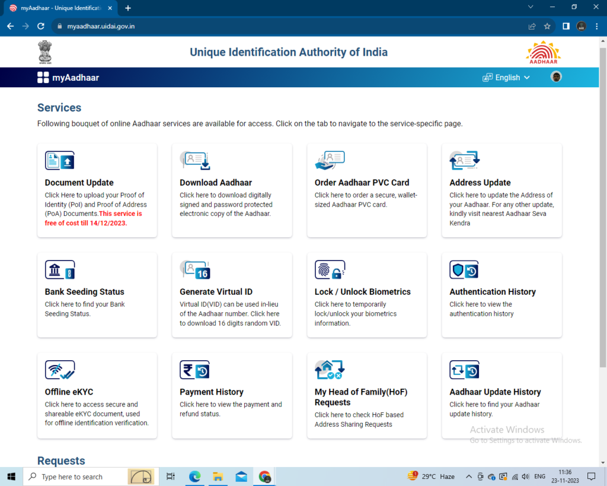
Task: Click the Chrome icon in the taskbar
Action: tap(265, 477)
